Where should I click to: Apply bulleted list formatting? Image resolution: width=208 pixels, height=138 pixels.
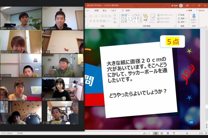91,16
